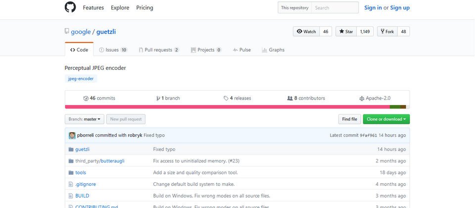Click the Watch button
The height and width of the screenshot is (208, 475).
306,32
